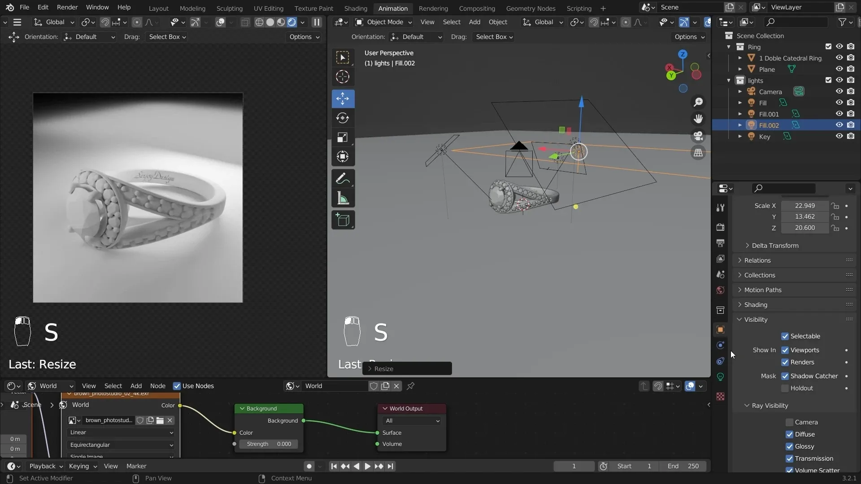Play the animation forward

pos(367,466)
